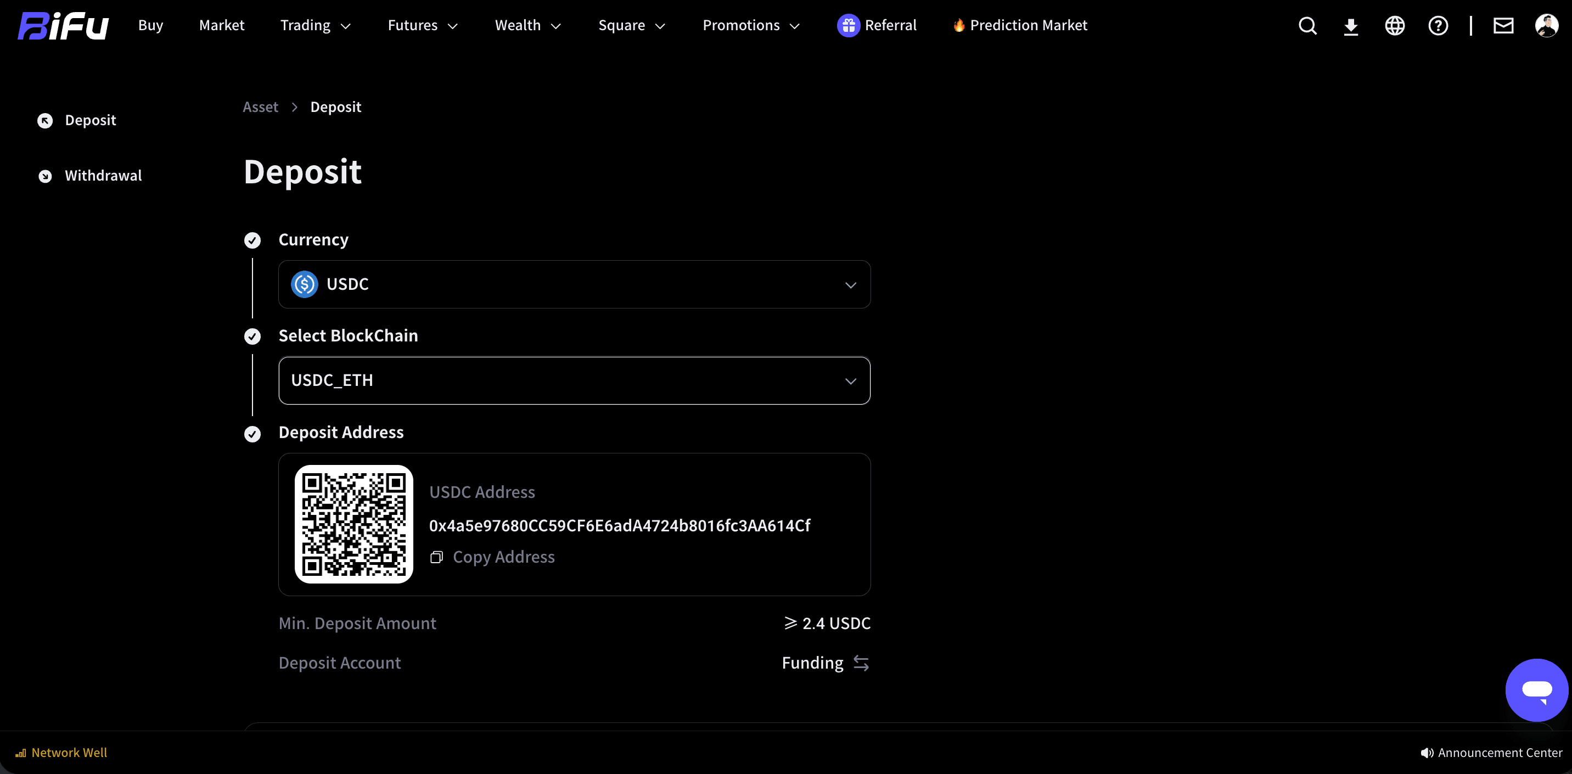The image size is (1572, 774).
Task: Click the Withdrawal sidebar arrow icon
Action: tap(45, 176)
